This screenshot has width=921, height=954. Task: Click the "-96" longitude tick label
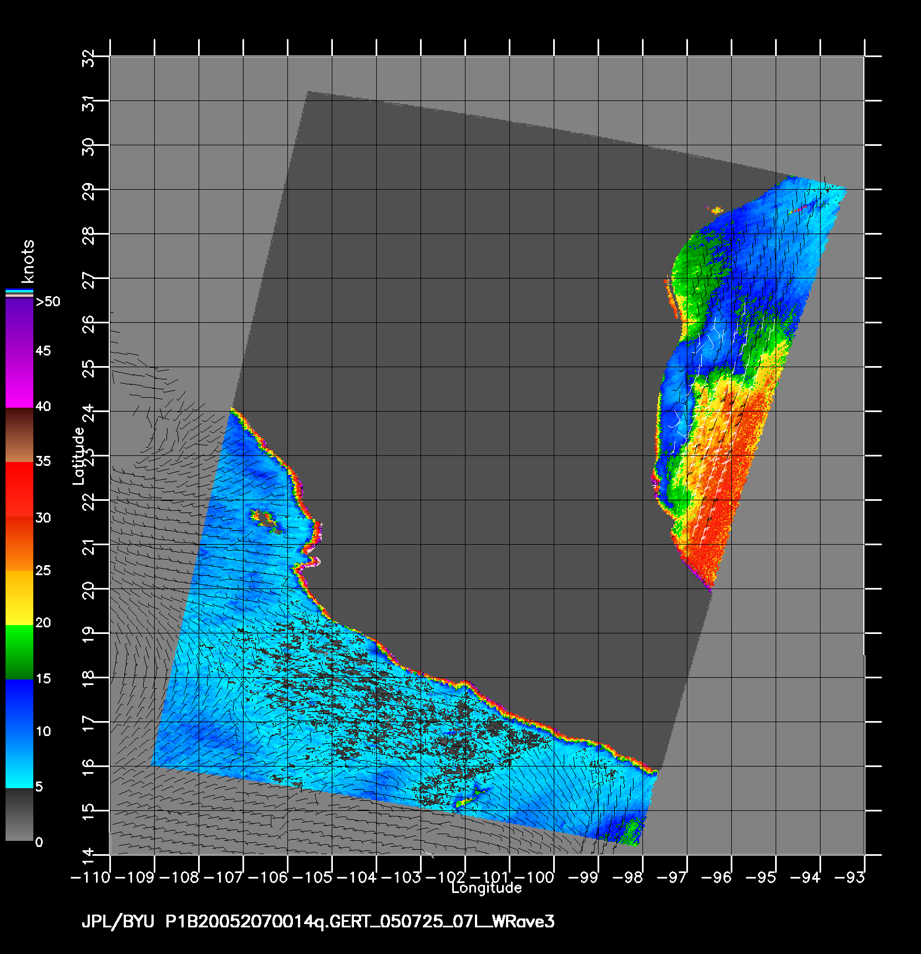tap(717, 877)
